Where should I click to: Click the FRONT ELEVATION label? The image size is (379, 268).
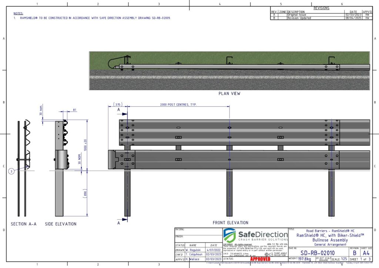pyautogui.click(x=230, y=223)
